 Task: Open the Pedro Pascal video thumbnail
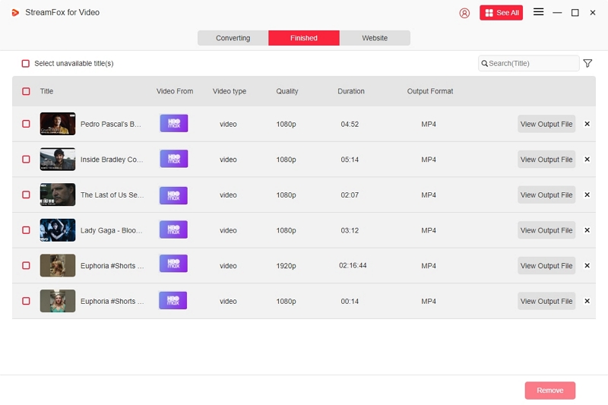(58, 124)
